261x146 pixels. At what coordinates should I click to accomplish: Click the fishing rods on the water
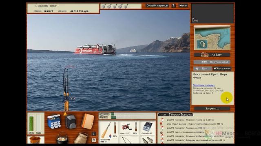[66, 89]
